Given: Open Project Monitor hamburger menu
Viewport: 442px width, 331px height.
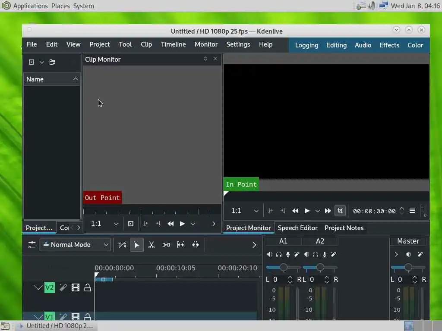Looking at the screenshot, I should [x=412, y=211].
